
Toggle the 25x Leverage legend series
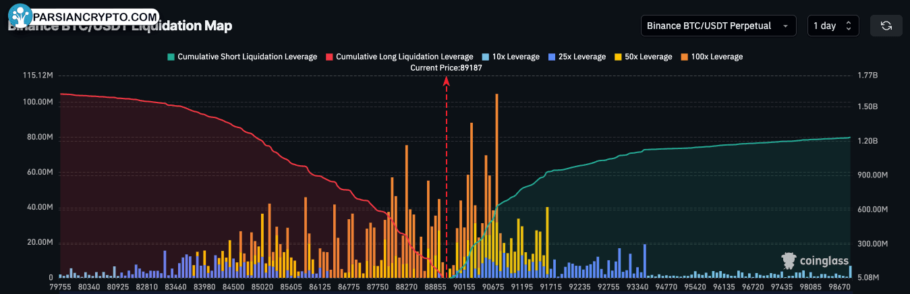click(577, 57)
